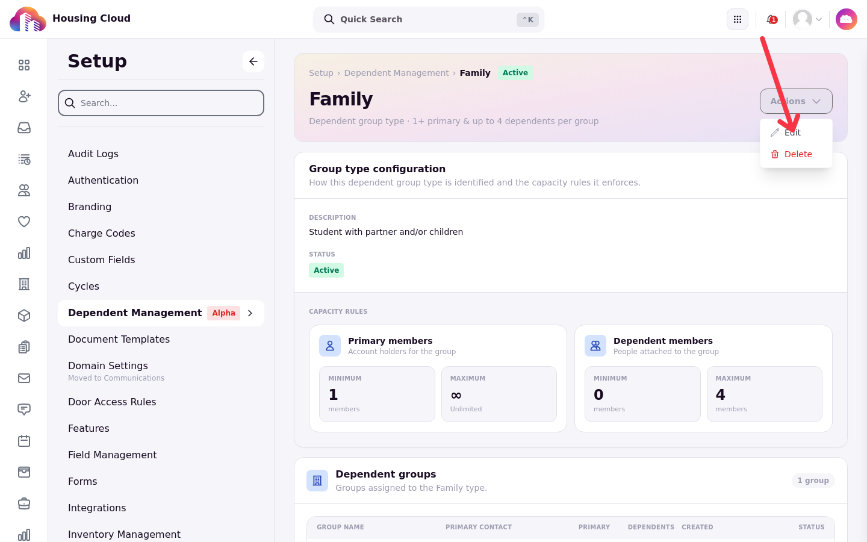
Task: Expand the Actions dropdown button
Action: tap(796, 101)
